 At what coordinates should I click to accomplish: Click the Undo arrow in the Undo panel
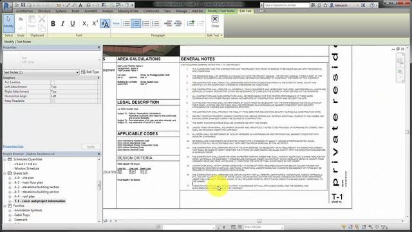coord(21,19)
